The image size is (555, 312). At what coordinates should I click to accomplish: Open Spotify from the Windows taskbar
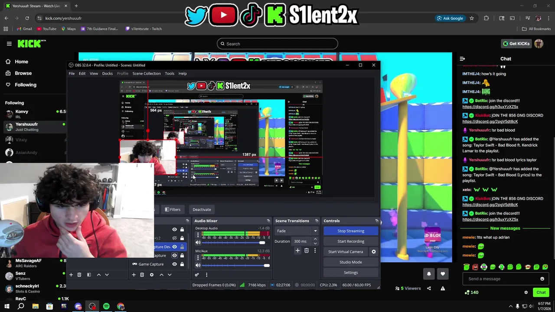pyautogui.click(x=106, y=306)
